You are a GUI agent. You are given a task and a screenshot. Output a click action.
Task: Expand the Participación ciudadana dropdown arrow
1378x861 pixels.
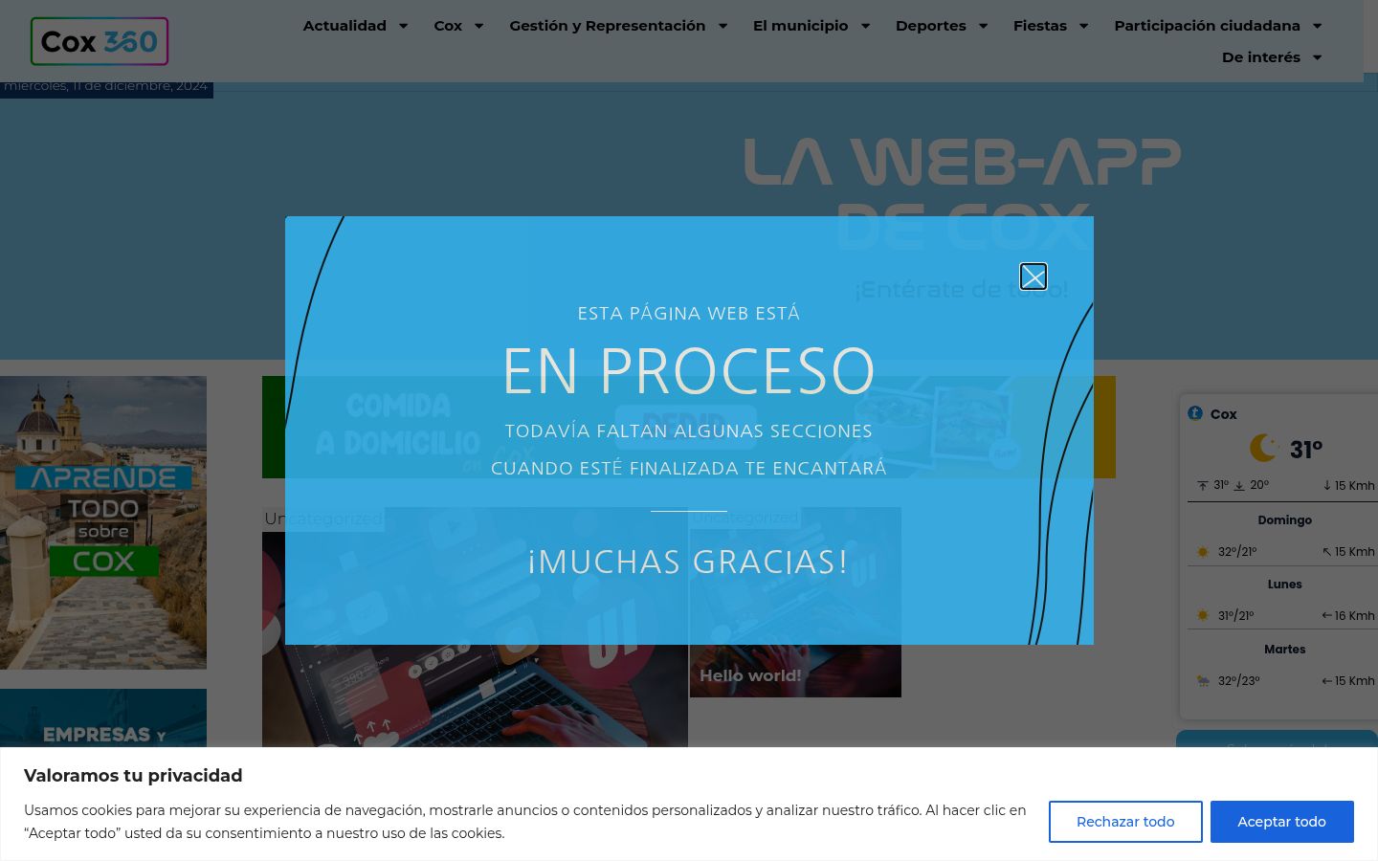point(1317,26)
